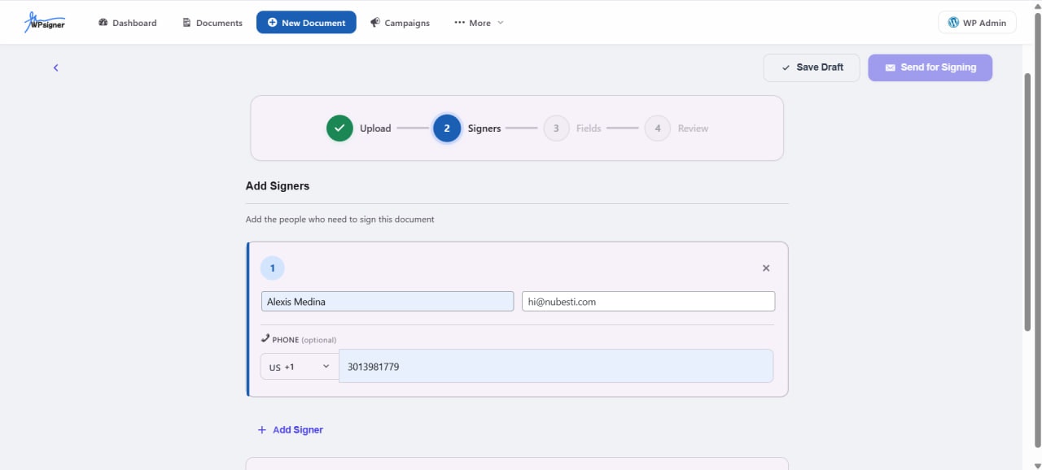
Task: Open the US +1 country code dropdown
Action: 299,366
